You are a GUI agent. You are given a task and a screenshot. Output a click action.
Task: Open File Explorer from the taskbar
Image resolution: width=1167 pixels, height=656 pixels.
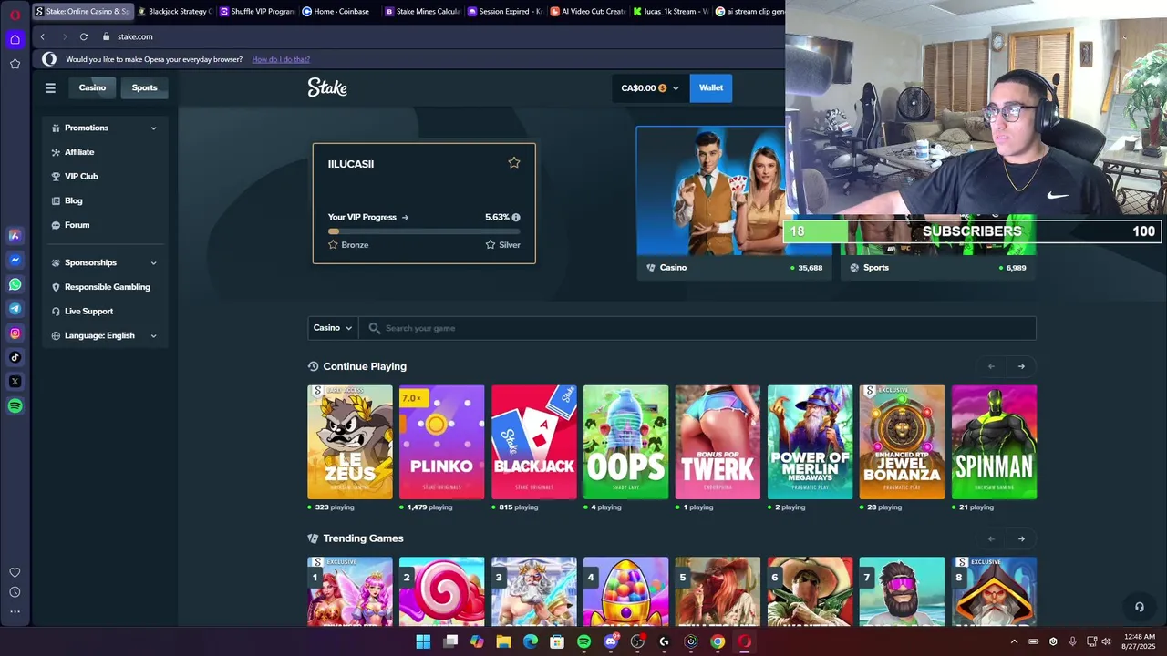tap(503, 641)
